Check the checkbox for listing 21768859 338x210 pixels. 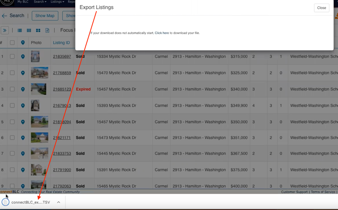(x=12, y=73)
